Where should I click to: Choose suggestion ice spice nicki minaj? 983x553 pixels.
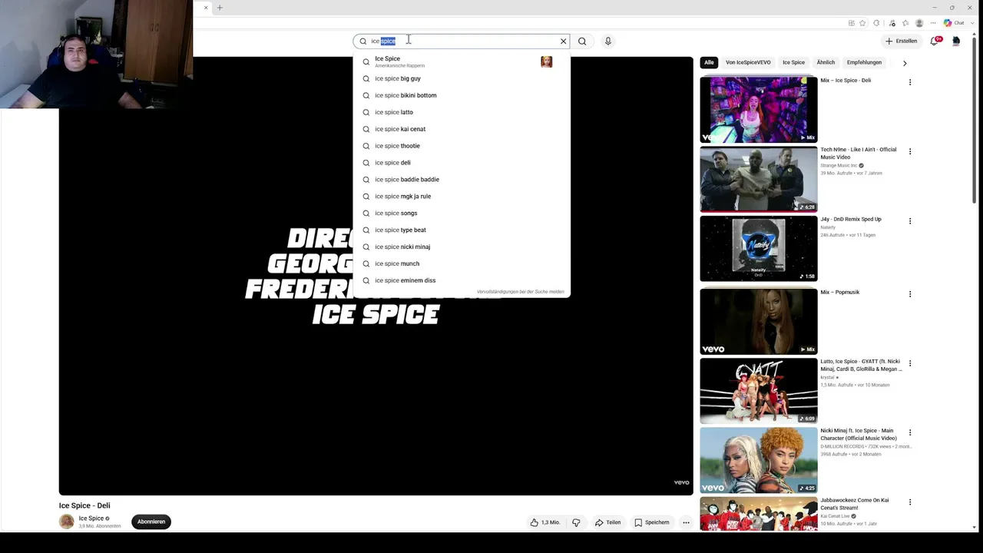[x=462, y=247]
